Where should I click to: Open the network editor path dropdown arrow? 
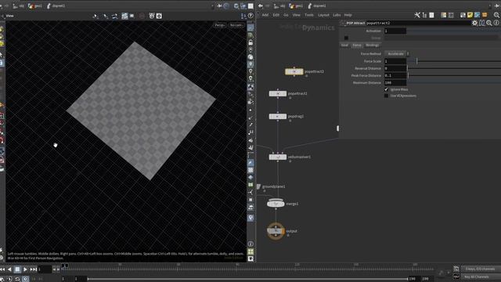pyautogui.click(x=490, y=5)
